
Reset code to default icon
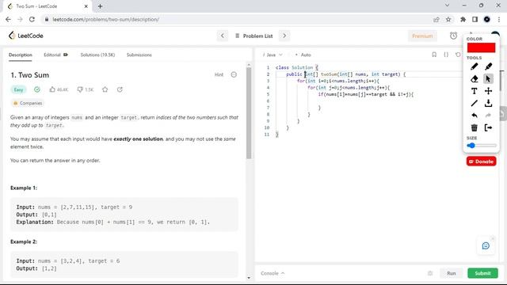click(x=458, y=55)
